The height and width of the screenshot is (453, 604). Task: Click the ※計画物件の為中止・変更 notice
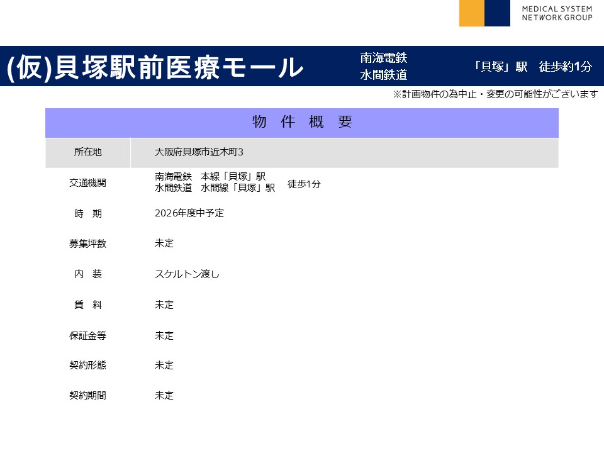[495, 94]
